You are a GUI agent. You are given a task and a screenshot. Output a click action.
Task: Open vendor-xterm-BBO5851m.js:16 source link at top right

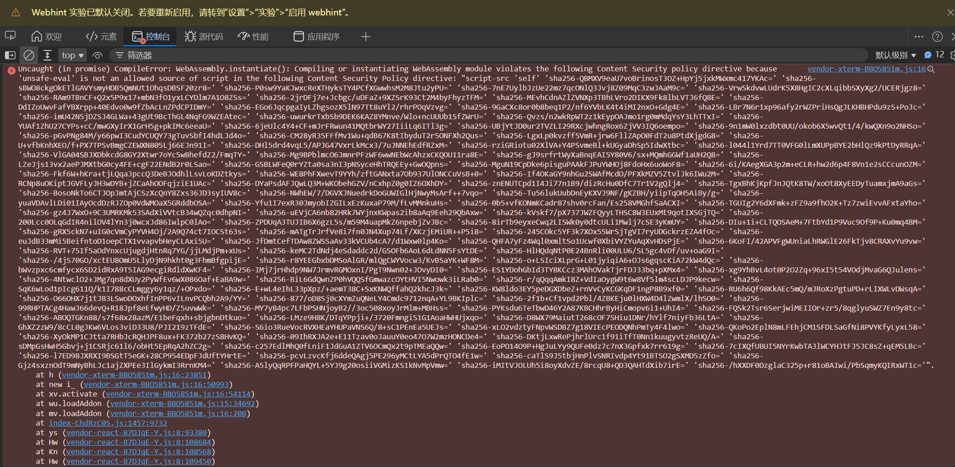866,69
